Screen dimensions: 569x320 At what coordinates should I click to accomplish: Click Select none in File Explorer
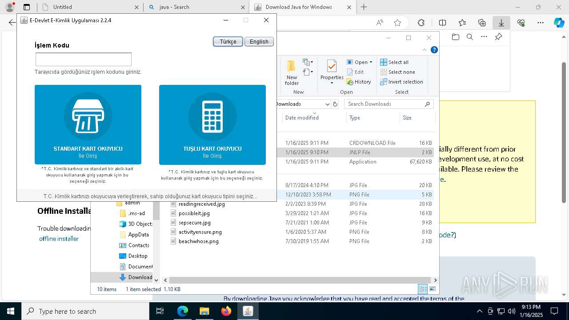click(397, 72)
